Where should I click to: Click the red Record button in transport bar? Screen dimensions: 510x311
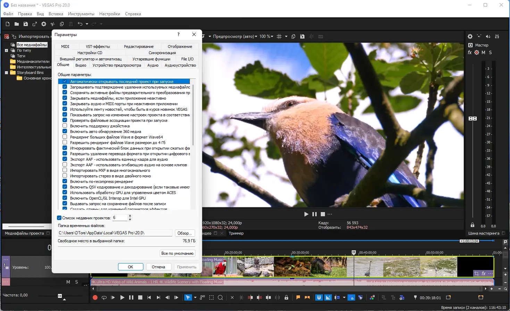(x=95, y=297)
